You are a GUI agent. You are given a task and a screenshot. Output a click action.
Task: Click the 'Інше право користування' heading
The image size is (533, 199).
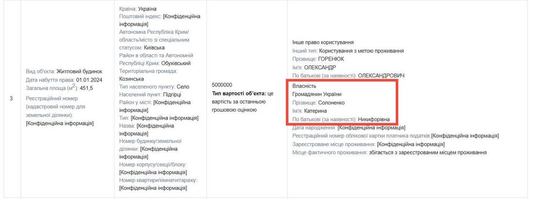pyautogui.click(x=323, y=42)
